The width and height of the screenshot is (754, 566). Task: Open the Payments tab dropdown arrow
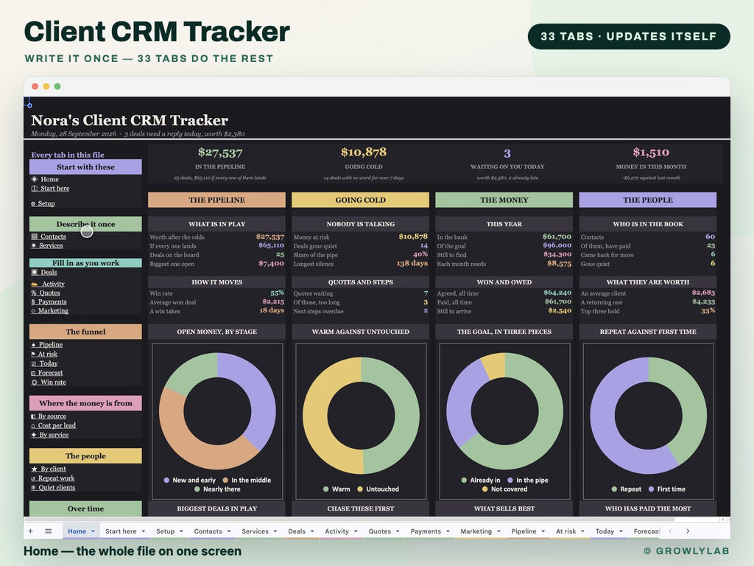click(448, 531)
